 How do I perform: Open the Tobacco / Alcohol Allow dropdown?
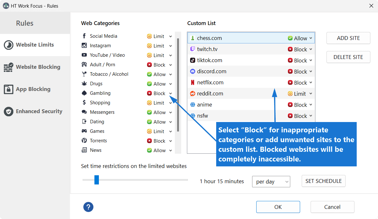[x=159, y=74]
